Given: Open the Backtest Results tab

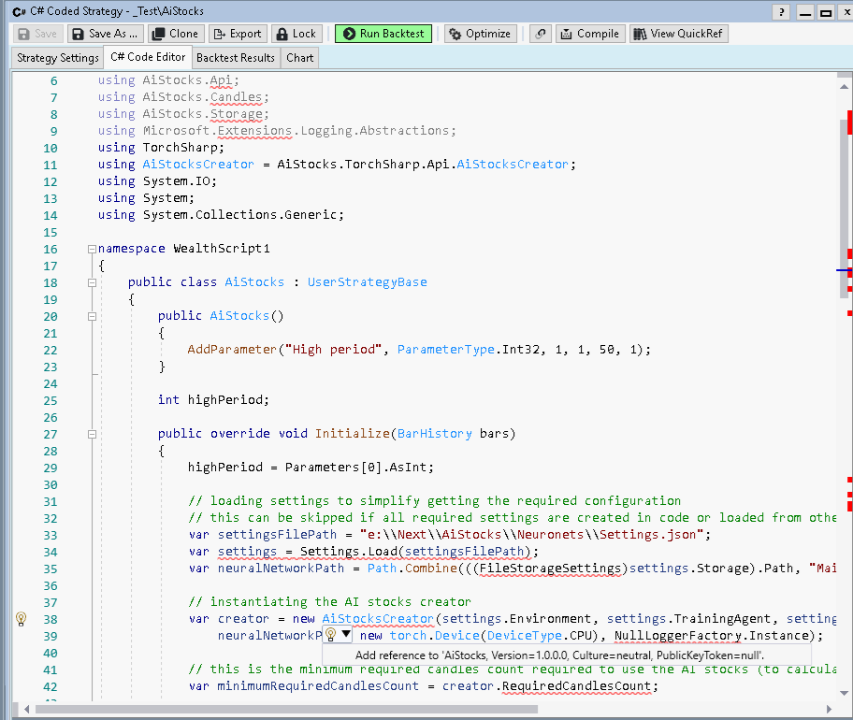Looking at the screenshot, I should coord(236,58).
